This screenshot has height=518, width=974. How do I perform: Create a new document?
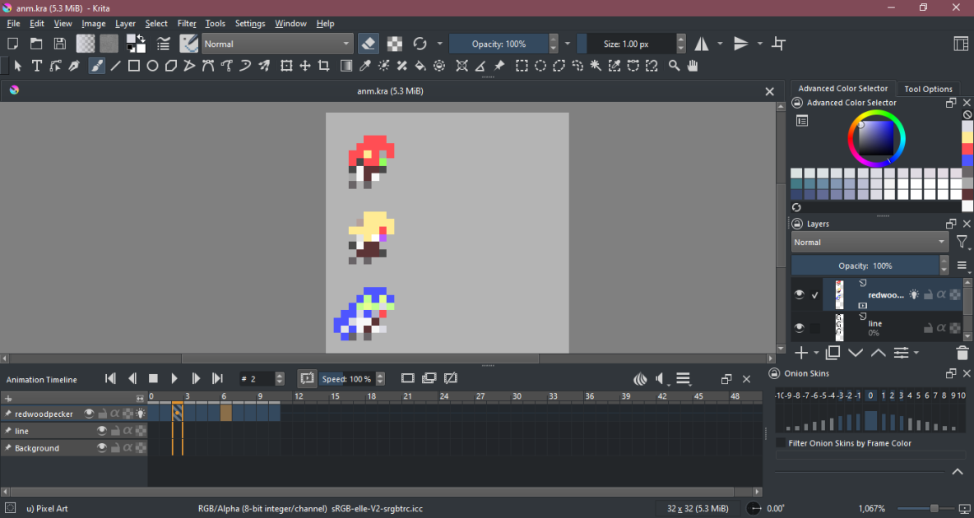(x=12, y=44)
